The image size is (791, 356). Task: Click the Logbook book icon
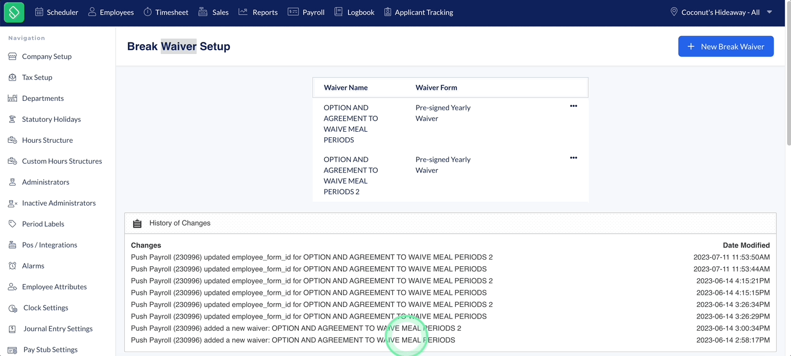[339, 12]
